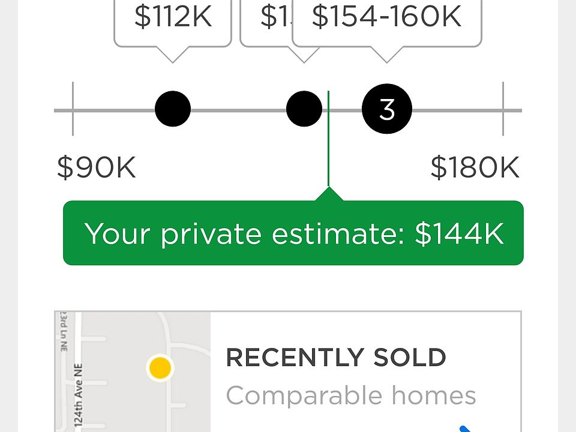Tap the yellow pin on the map
576x432 pixels.
pos(160,367)
